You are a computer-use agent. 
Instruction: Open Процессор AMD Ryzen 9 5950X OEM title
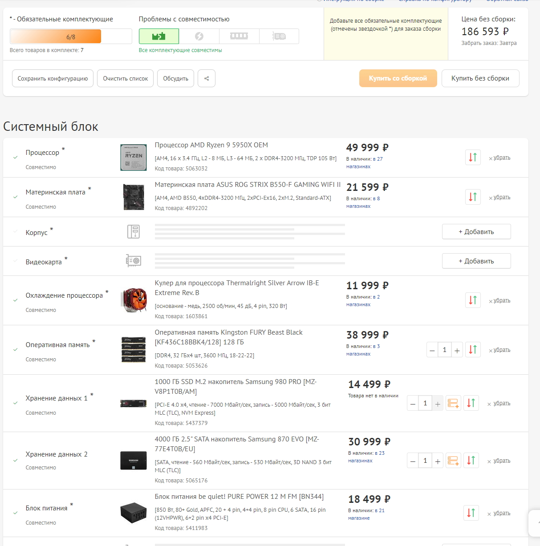[211, 145]
